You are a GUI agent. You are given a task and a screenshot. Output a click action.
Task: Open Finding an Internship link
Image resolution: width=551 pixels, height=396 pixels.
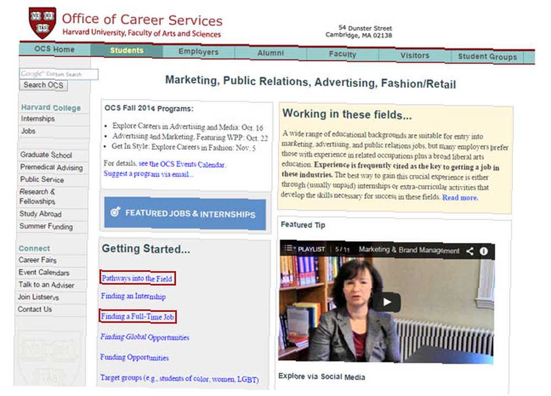point(133,296)
